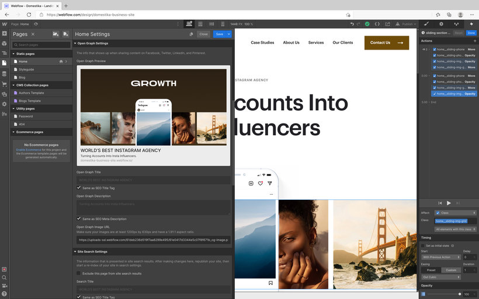Open the Add Elements panel icon
479x299 pixels.
click(x=4, y=34)
